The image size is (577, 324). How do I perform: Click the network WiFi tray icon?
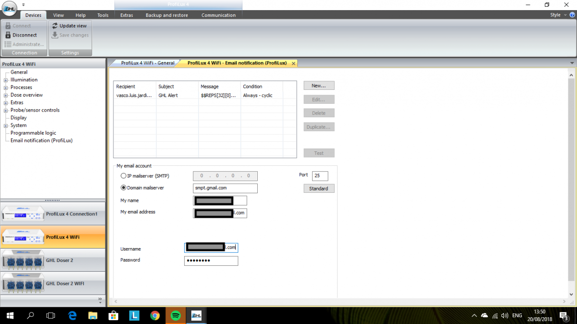[x=495, y=316]
